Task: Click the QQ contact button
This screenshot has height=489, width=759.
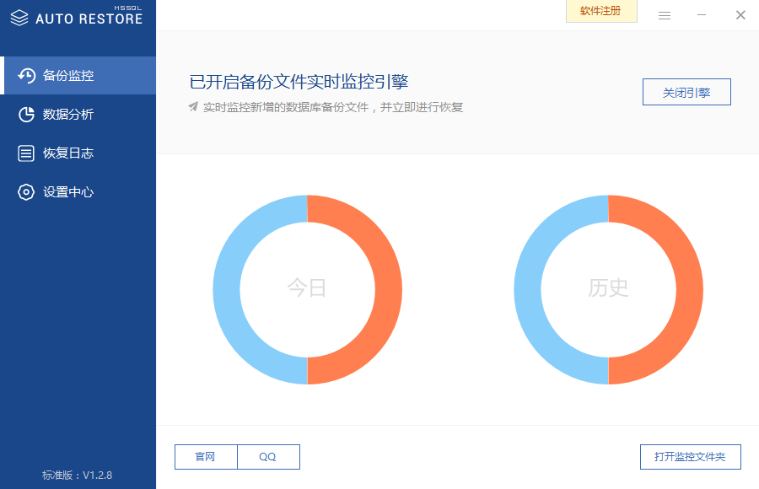Action: (268, 456)
